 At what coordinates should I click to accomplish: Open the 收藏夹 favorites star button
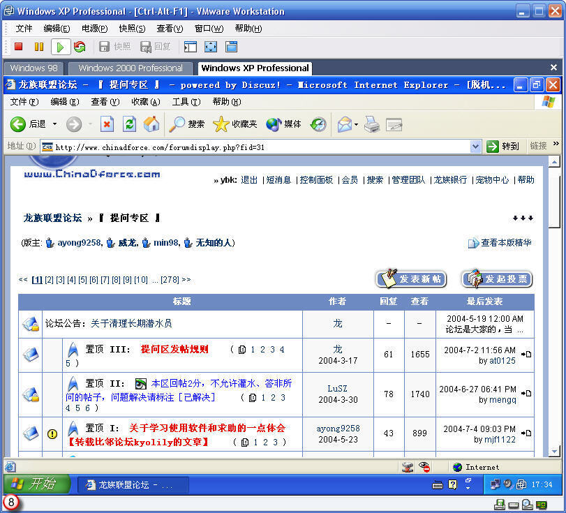click(x=235, y=124)
